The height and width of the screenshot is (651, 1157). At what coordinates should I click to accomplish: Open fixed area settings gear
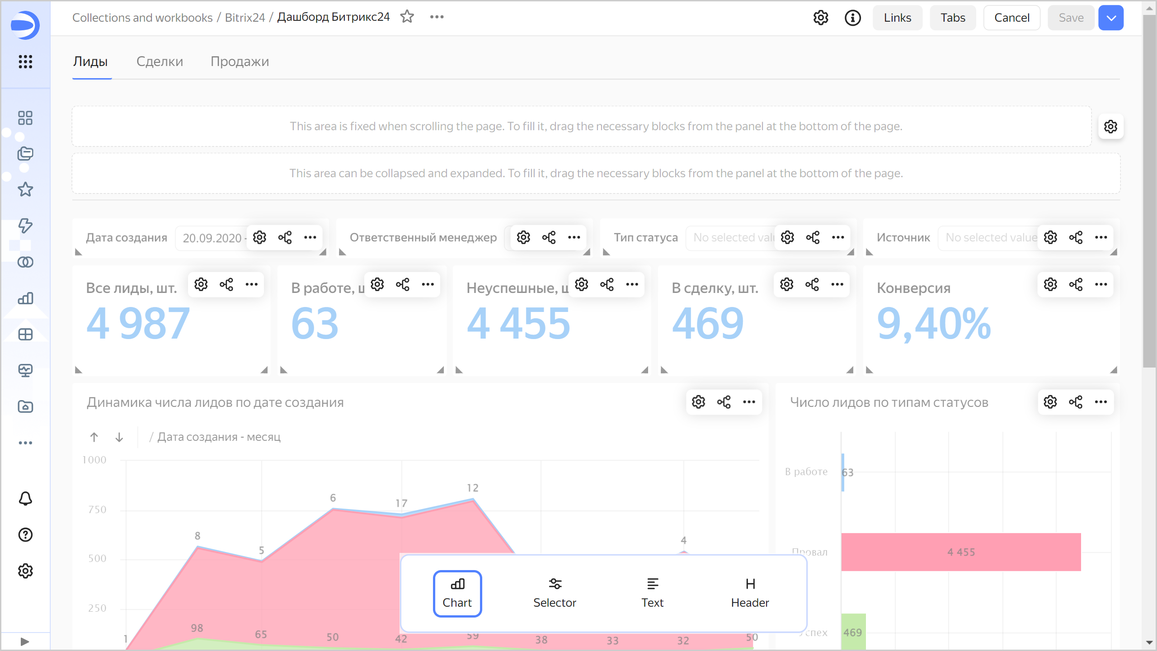[x=1110, y=127]
